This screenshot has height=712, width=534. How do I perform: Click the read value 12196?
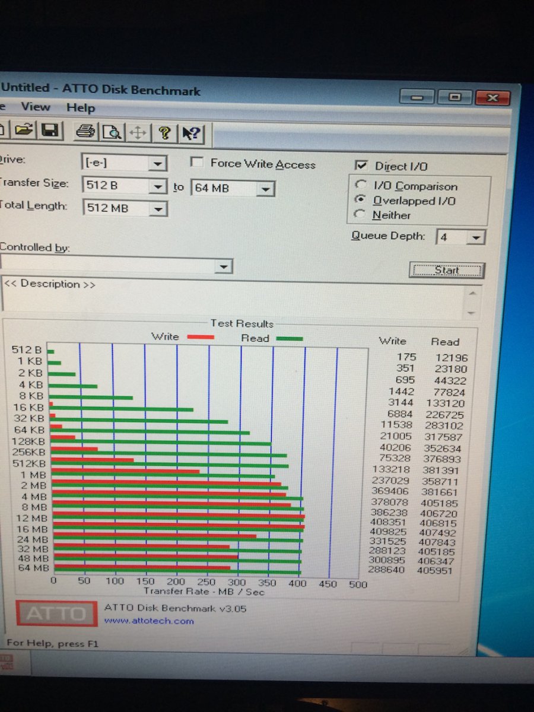pyautogui.click(x=451, y=358)
